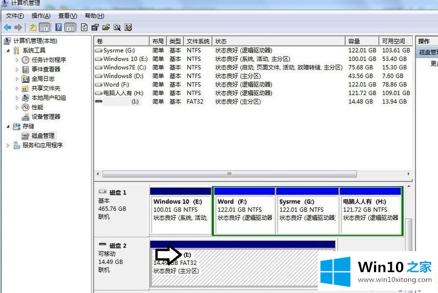This screenshot has width=438, height=293.
Task: Collapse the 系统工具 tree node
Action: click(x=8, y=51)
